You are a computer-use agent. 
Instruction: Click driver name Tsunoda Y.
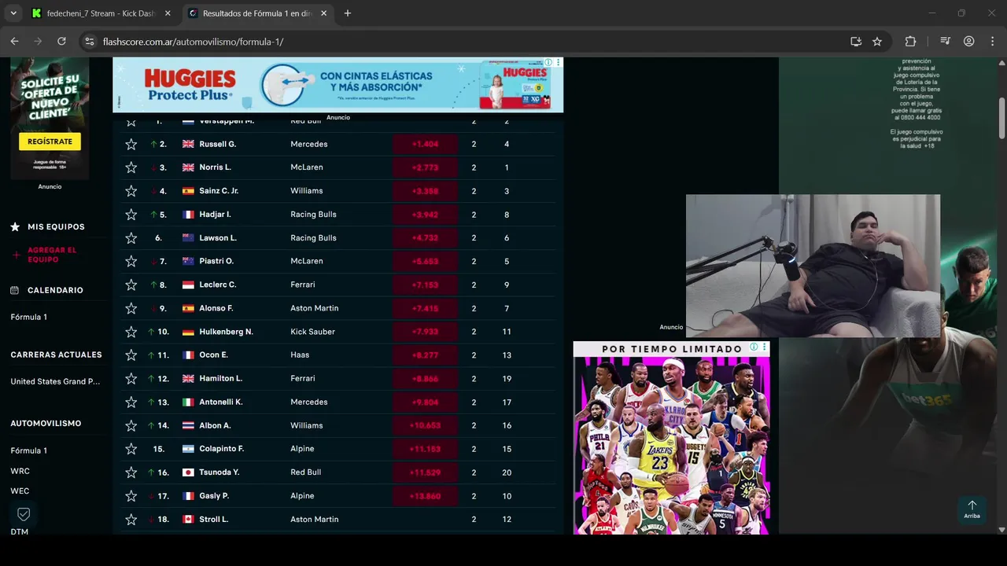(x=219, y=472)
